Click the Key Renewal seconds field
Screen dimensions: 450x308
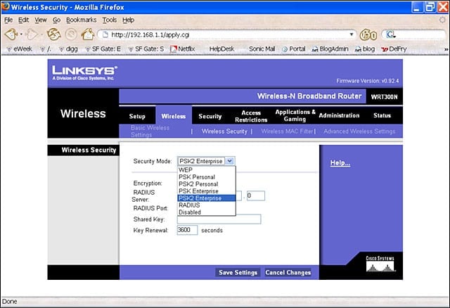(x=187, y=230)
